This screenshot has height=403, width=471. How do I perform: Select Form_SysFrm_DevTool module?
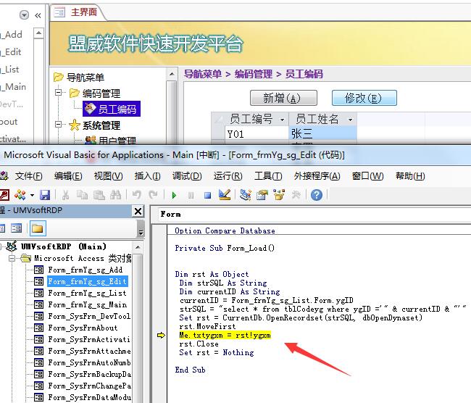[89, 316]
